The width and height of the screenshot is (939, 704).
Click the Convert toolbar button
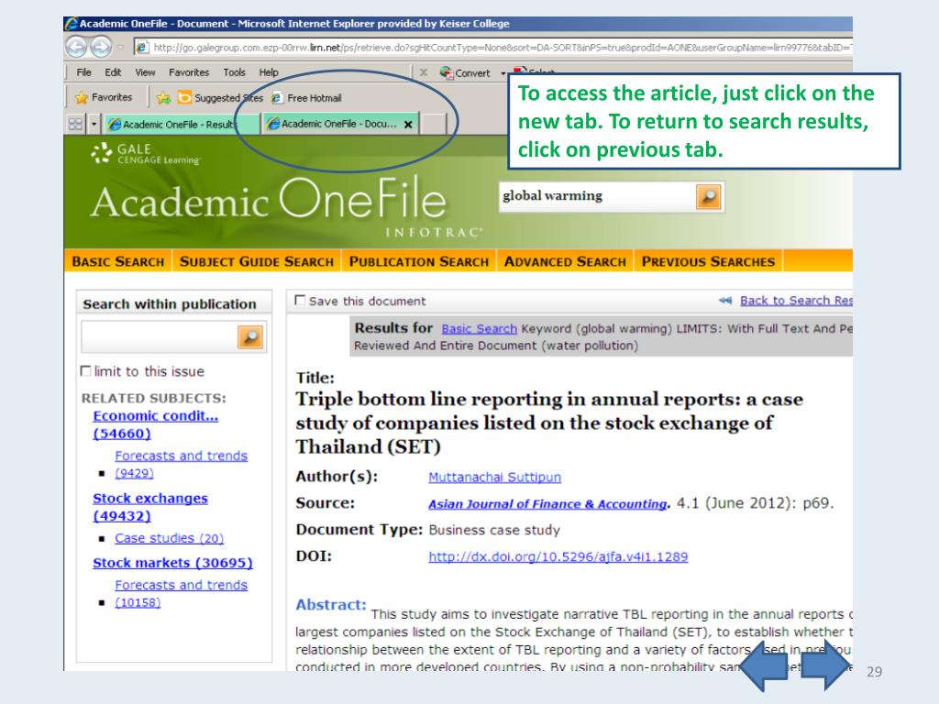[465, 72]
